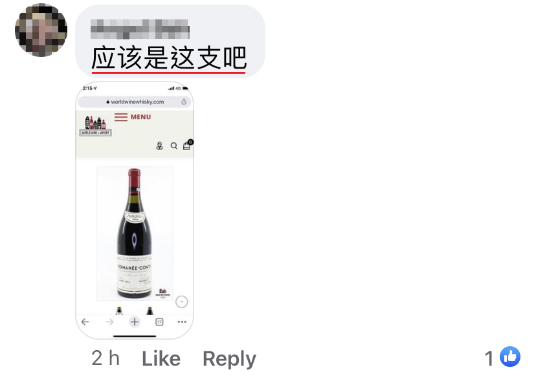Open the attached phone screenshot image
536x376 pixels.
point(135,210)
